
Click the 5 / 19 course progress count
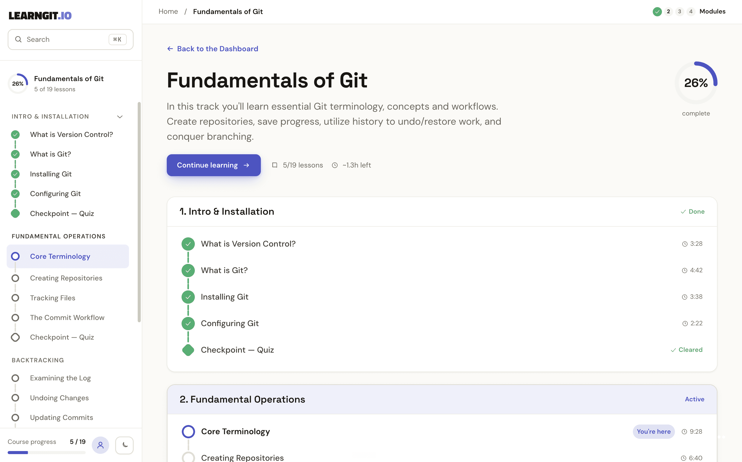pyautogui.click(x=78, y=442)
